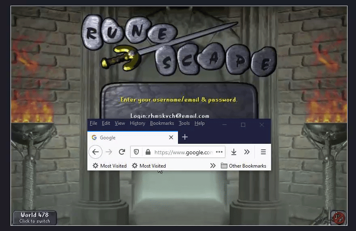Screen dimensions: 356x231
Task: Open the Firefox downloads arrow
Action: [234, 152]
